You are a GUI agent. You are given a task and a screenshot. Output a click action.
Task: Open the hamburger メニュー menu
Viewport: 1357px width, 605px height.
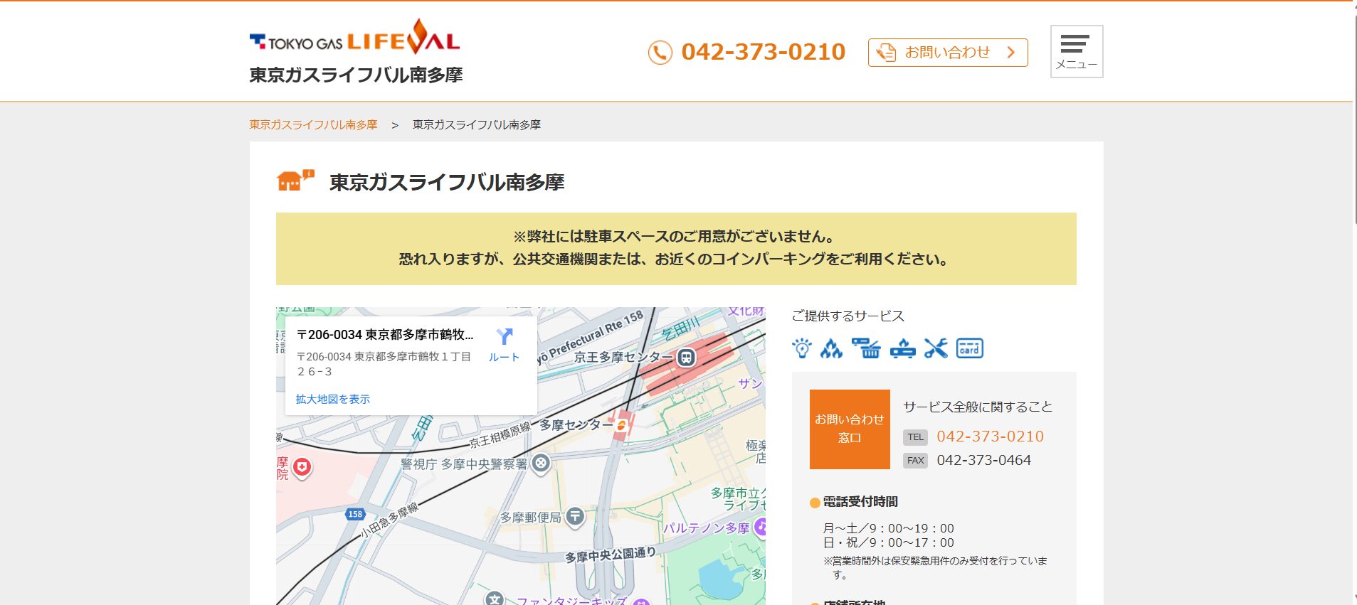click(1076, 52)
